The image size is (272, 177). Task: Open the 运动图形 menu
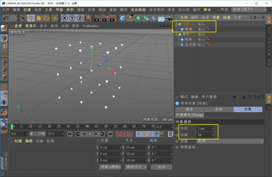tap(156, 10)
